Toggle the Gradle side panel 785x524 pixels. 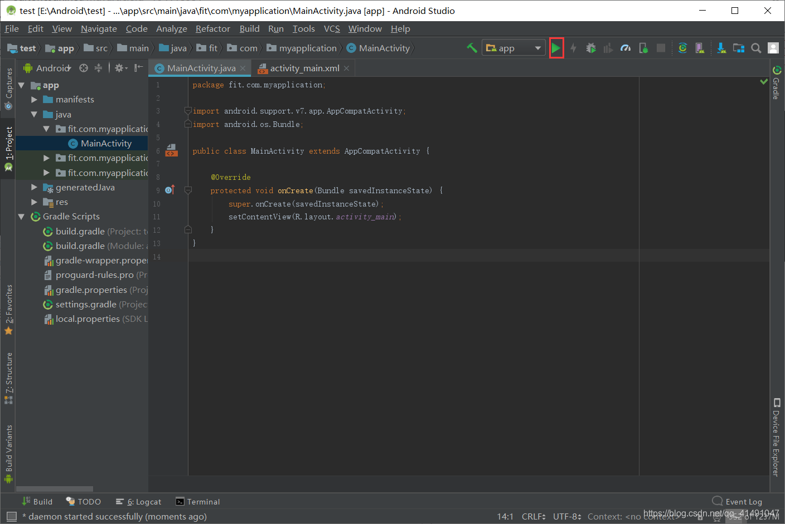776,82
